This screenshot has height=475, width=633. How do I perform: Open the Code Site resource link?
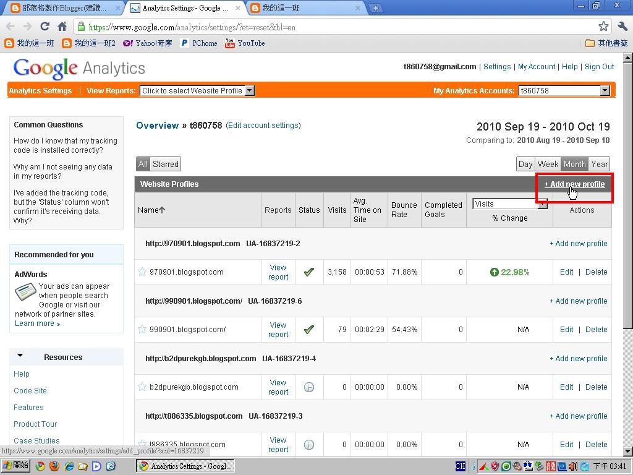[30, 391]
